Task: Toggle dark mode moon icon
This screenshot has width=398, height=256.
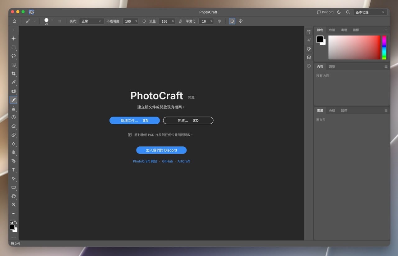Action: point(339,12)
